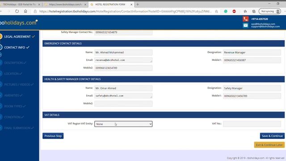Click the empty Health & Safety Mobile2 field
The width and height of the screenshot is (286, 161).
(123, 103)
